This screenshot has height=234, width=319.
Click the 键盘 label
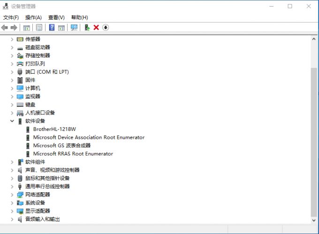pos(30,105)
